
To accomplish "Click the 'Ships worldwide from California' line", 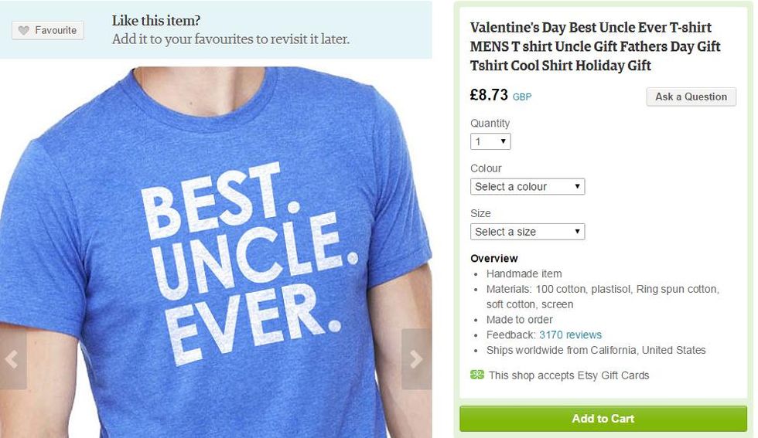I will click(x=596, y=350).
